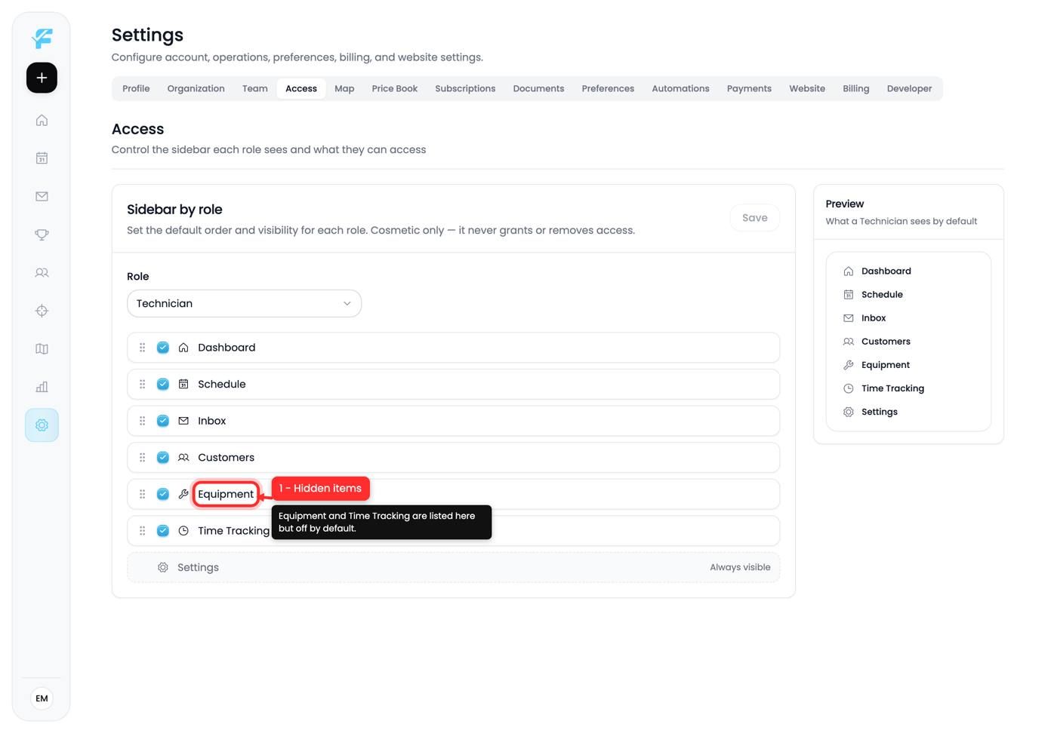Click Settings in the Preview panel
Screen dimensions: 1057x733
pyautogui.click(x=880, y=412)
